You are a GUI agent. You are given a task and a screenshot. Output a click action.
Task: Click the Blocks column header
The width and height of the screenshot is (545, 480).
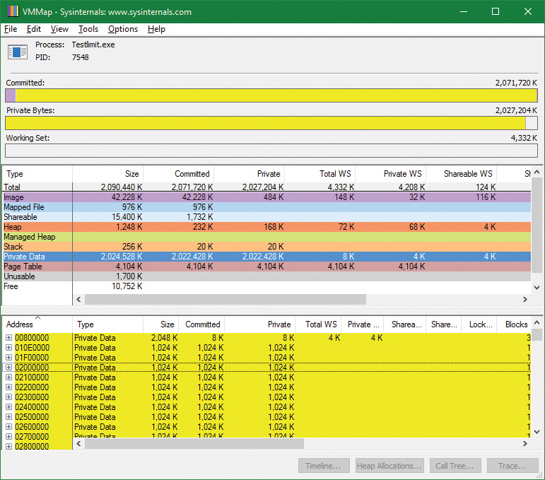click(x=515, y=324)
